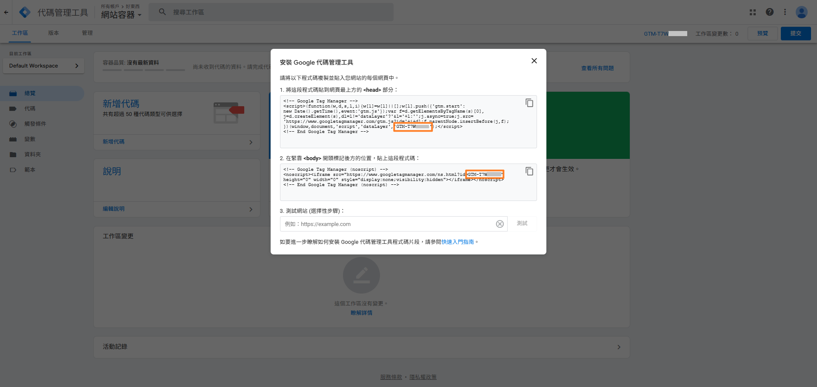Open the 服務條款 footer link
This screenshot has width=817, height=387.
coord(391,377)
